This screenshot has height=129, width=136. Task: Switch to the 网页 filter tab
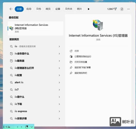[x=48, y=9]
